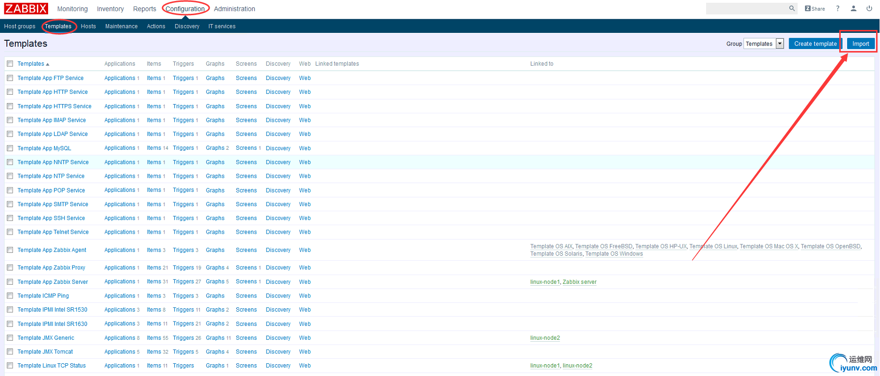Open Applications of Template JMX Generic
This screenshot has height=376, width=880.
(120, 338)
